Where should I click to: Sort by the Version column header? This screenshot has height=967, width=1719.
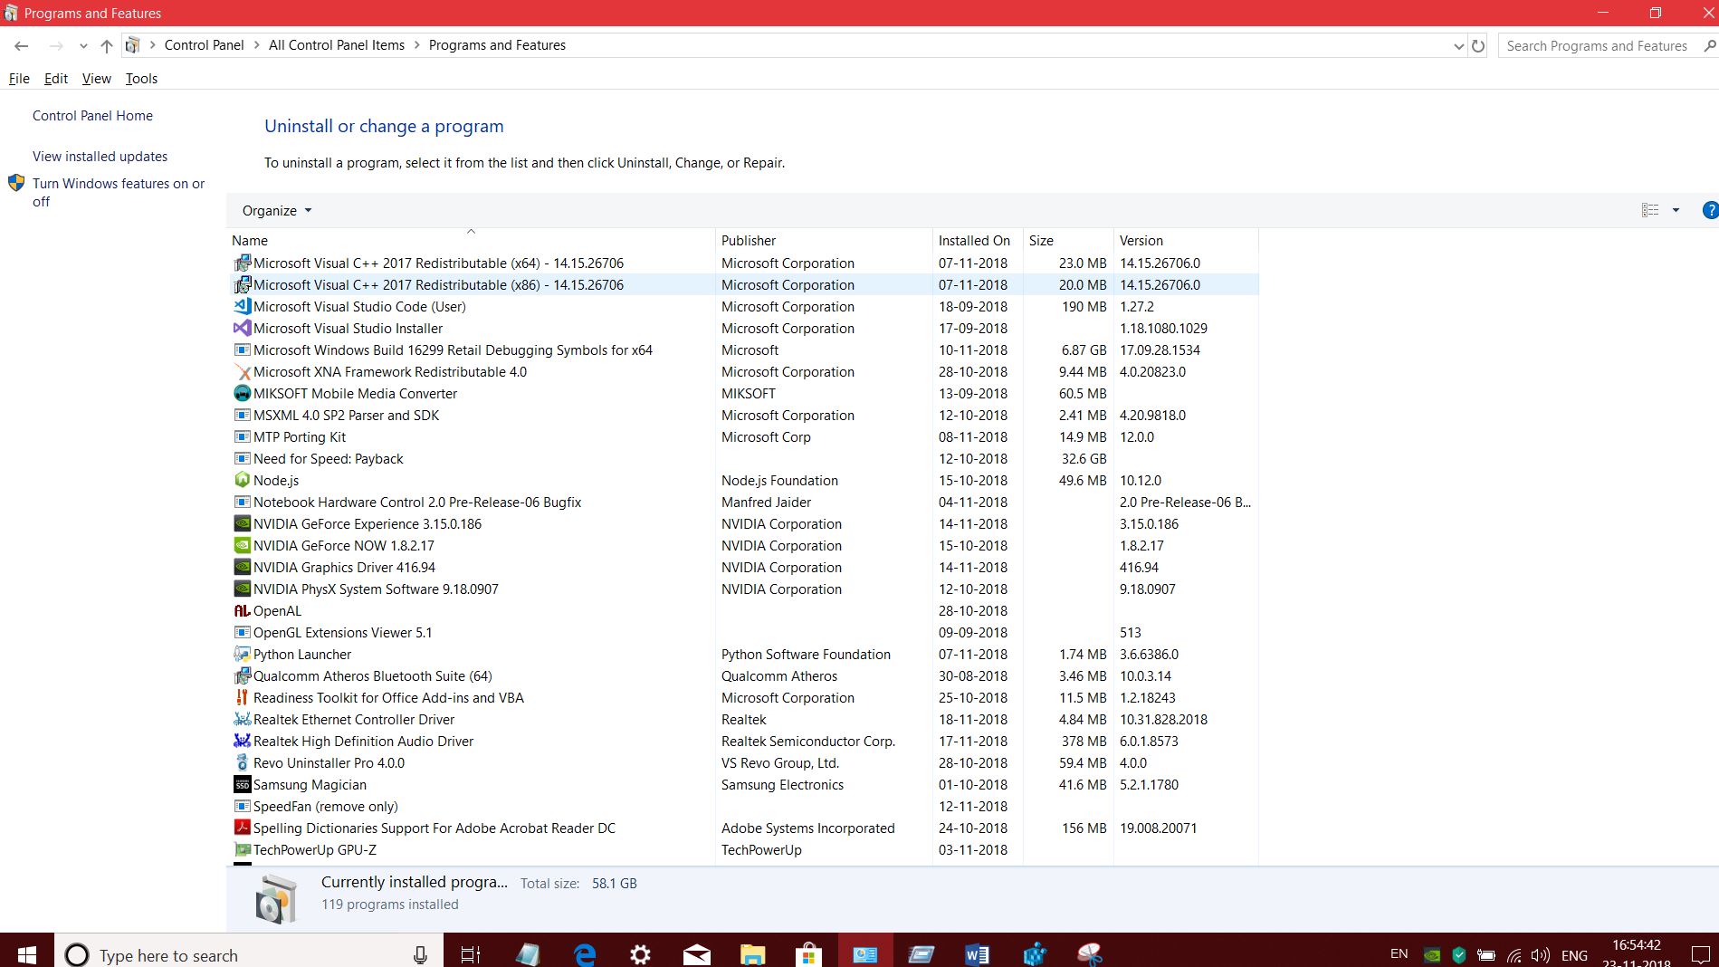coord(1186,240)
